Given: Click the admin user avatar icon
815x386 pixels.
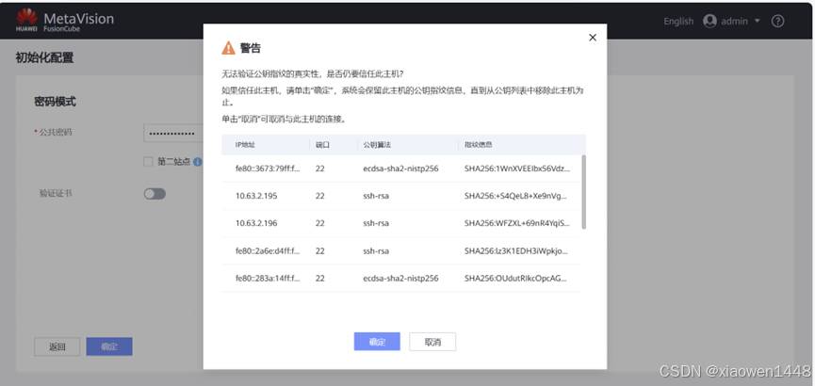Looking at the screenshot, I should click(x=709, y=21).
